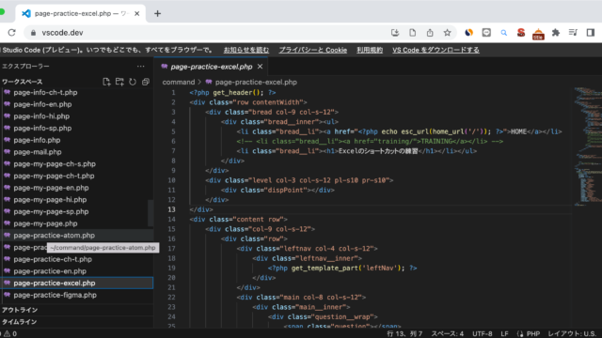
Task: Click VS Code をダウンロードする link
Action: click(436, 50)
